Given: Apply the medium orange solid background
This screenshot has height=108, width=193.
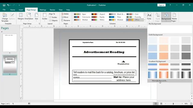Looking at the screenshot, I should (x=163, y=48).
